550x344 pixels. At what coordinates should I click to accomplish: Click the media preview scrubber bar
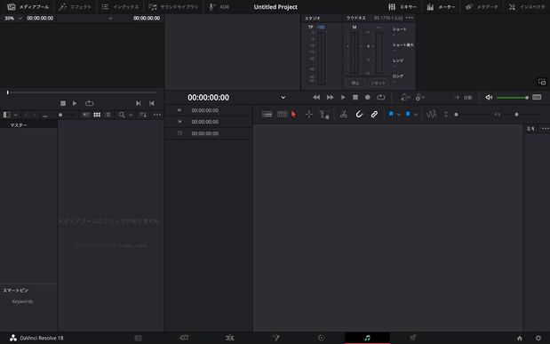tap(82, 92)
